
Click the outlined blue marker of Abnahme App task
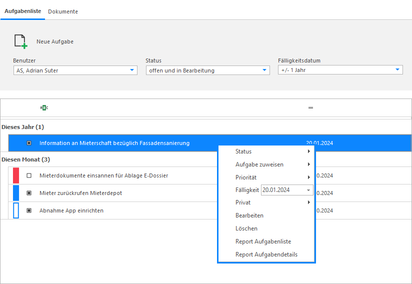coord(16,210)
